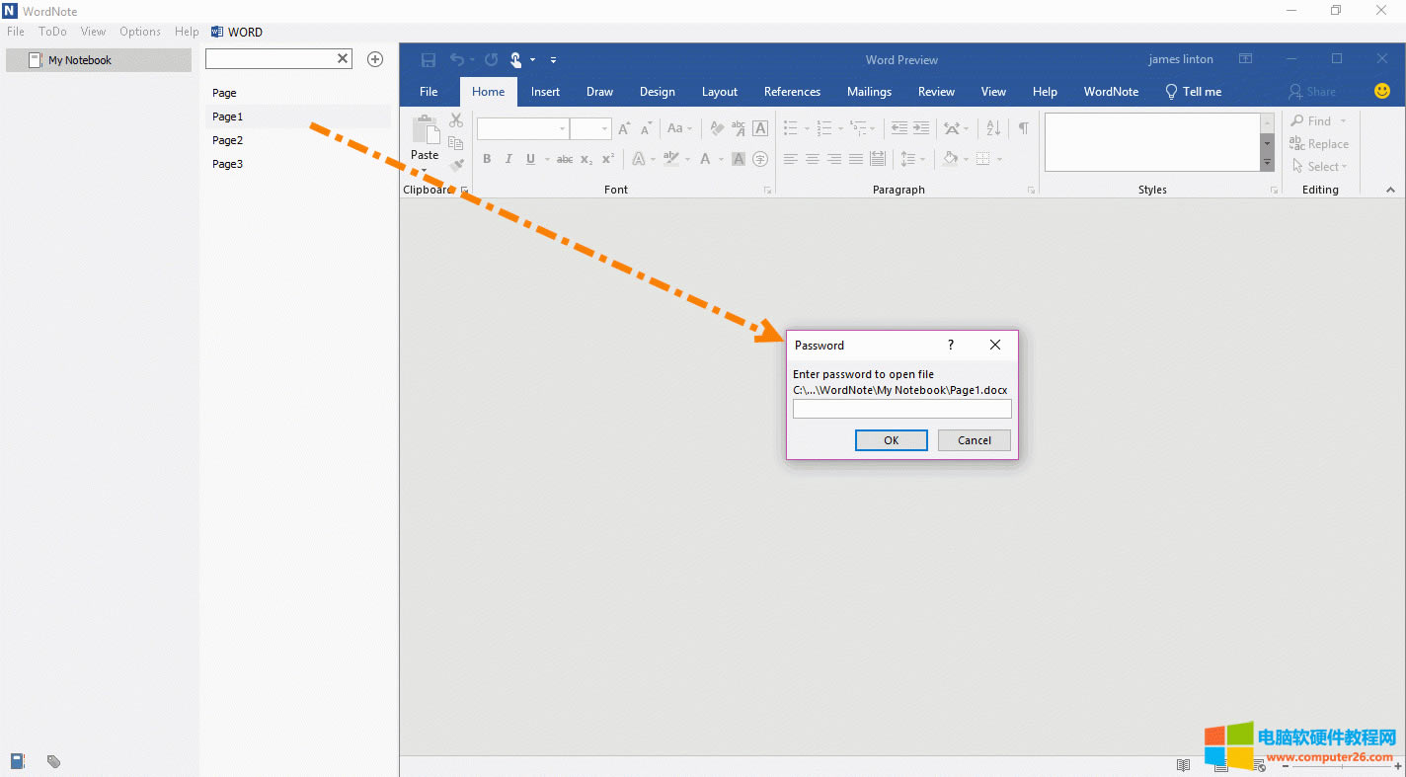Toggle Bold formatting
The image size is (1406, 777).
coord(487,159)
